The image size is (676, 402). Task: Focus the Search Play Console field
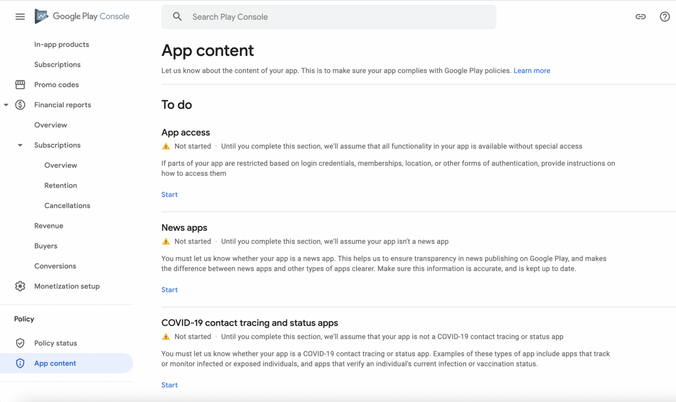(x=329, y=17)
